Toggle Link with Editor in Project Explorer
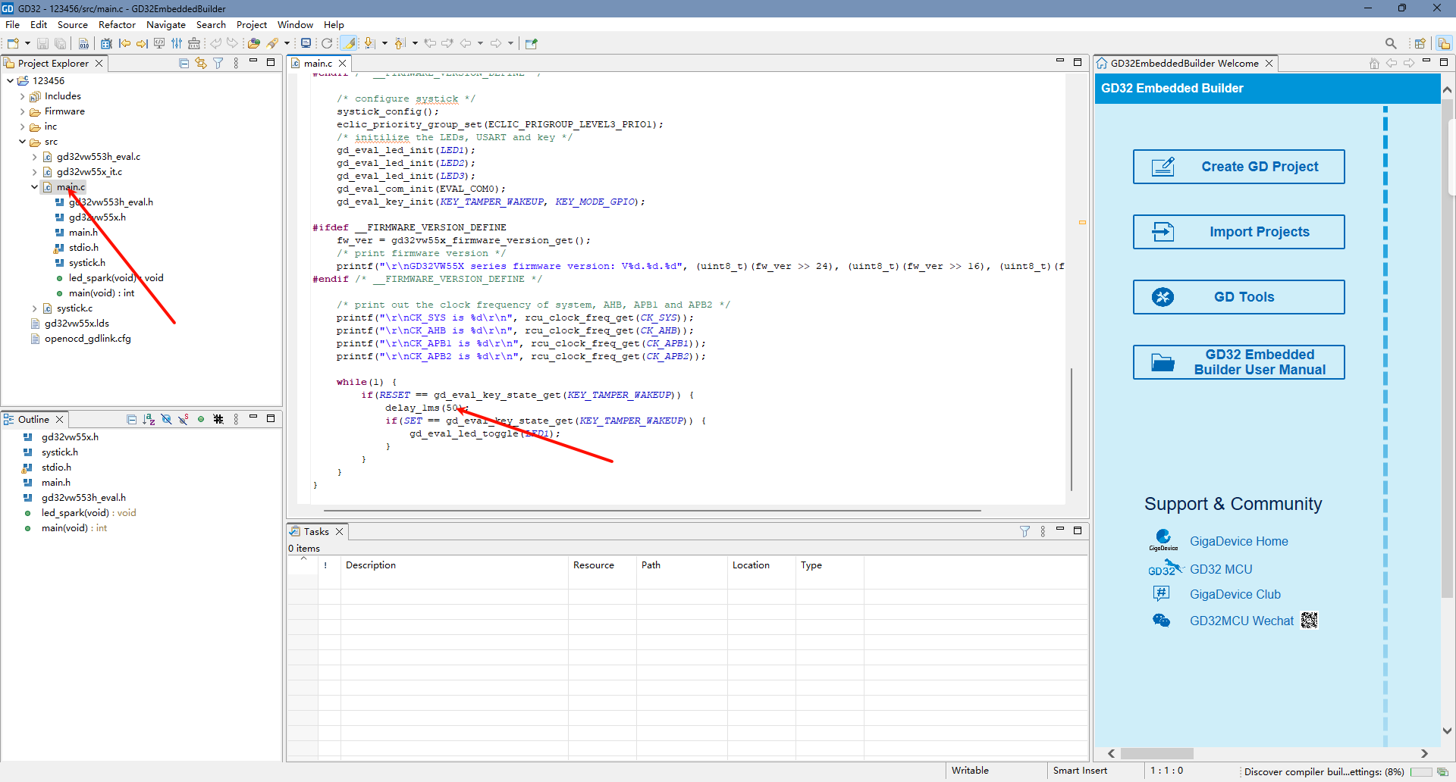Image resolution: width=1456 pixels, height=782 pixels. click(200, 64)
